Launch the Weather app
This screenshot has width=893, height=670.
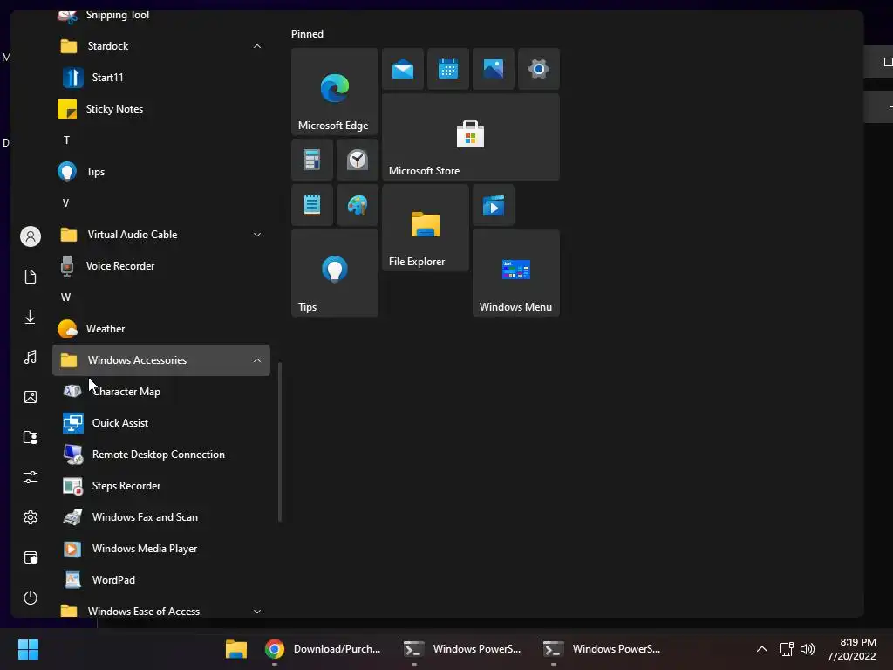coord(161,329)
